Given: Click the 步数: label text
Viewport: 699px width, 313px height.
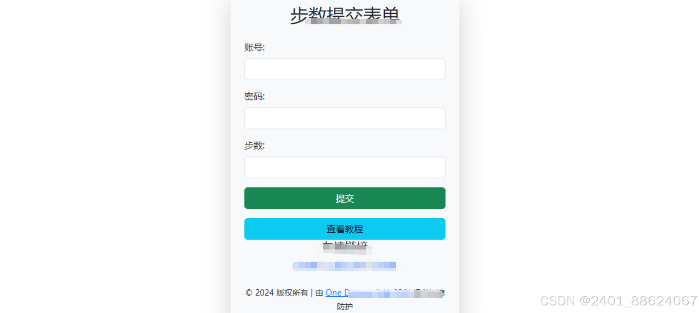Looking at the screenshot, I should click(254, 146).
